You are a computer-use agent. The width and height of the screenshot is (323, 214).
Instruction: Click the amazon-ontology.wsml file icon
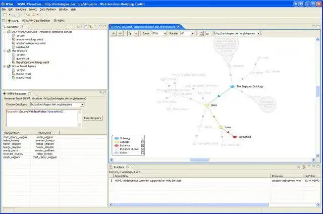[x=14, y=39]
